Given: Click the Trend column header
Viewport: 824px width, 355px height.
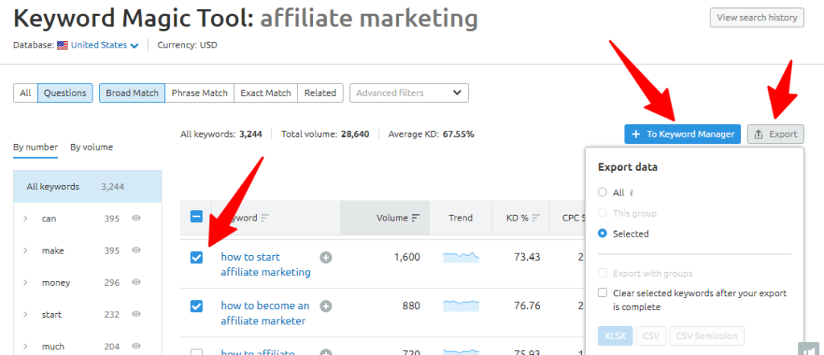Looking at the screenshot, I should (460, 218).
